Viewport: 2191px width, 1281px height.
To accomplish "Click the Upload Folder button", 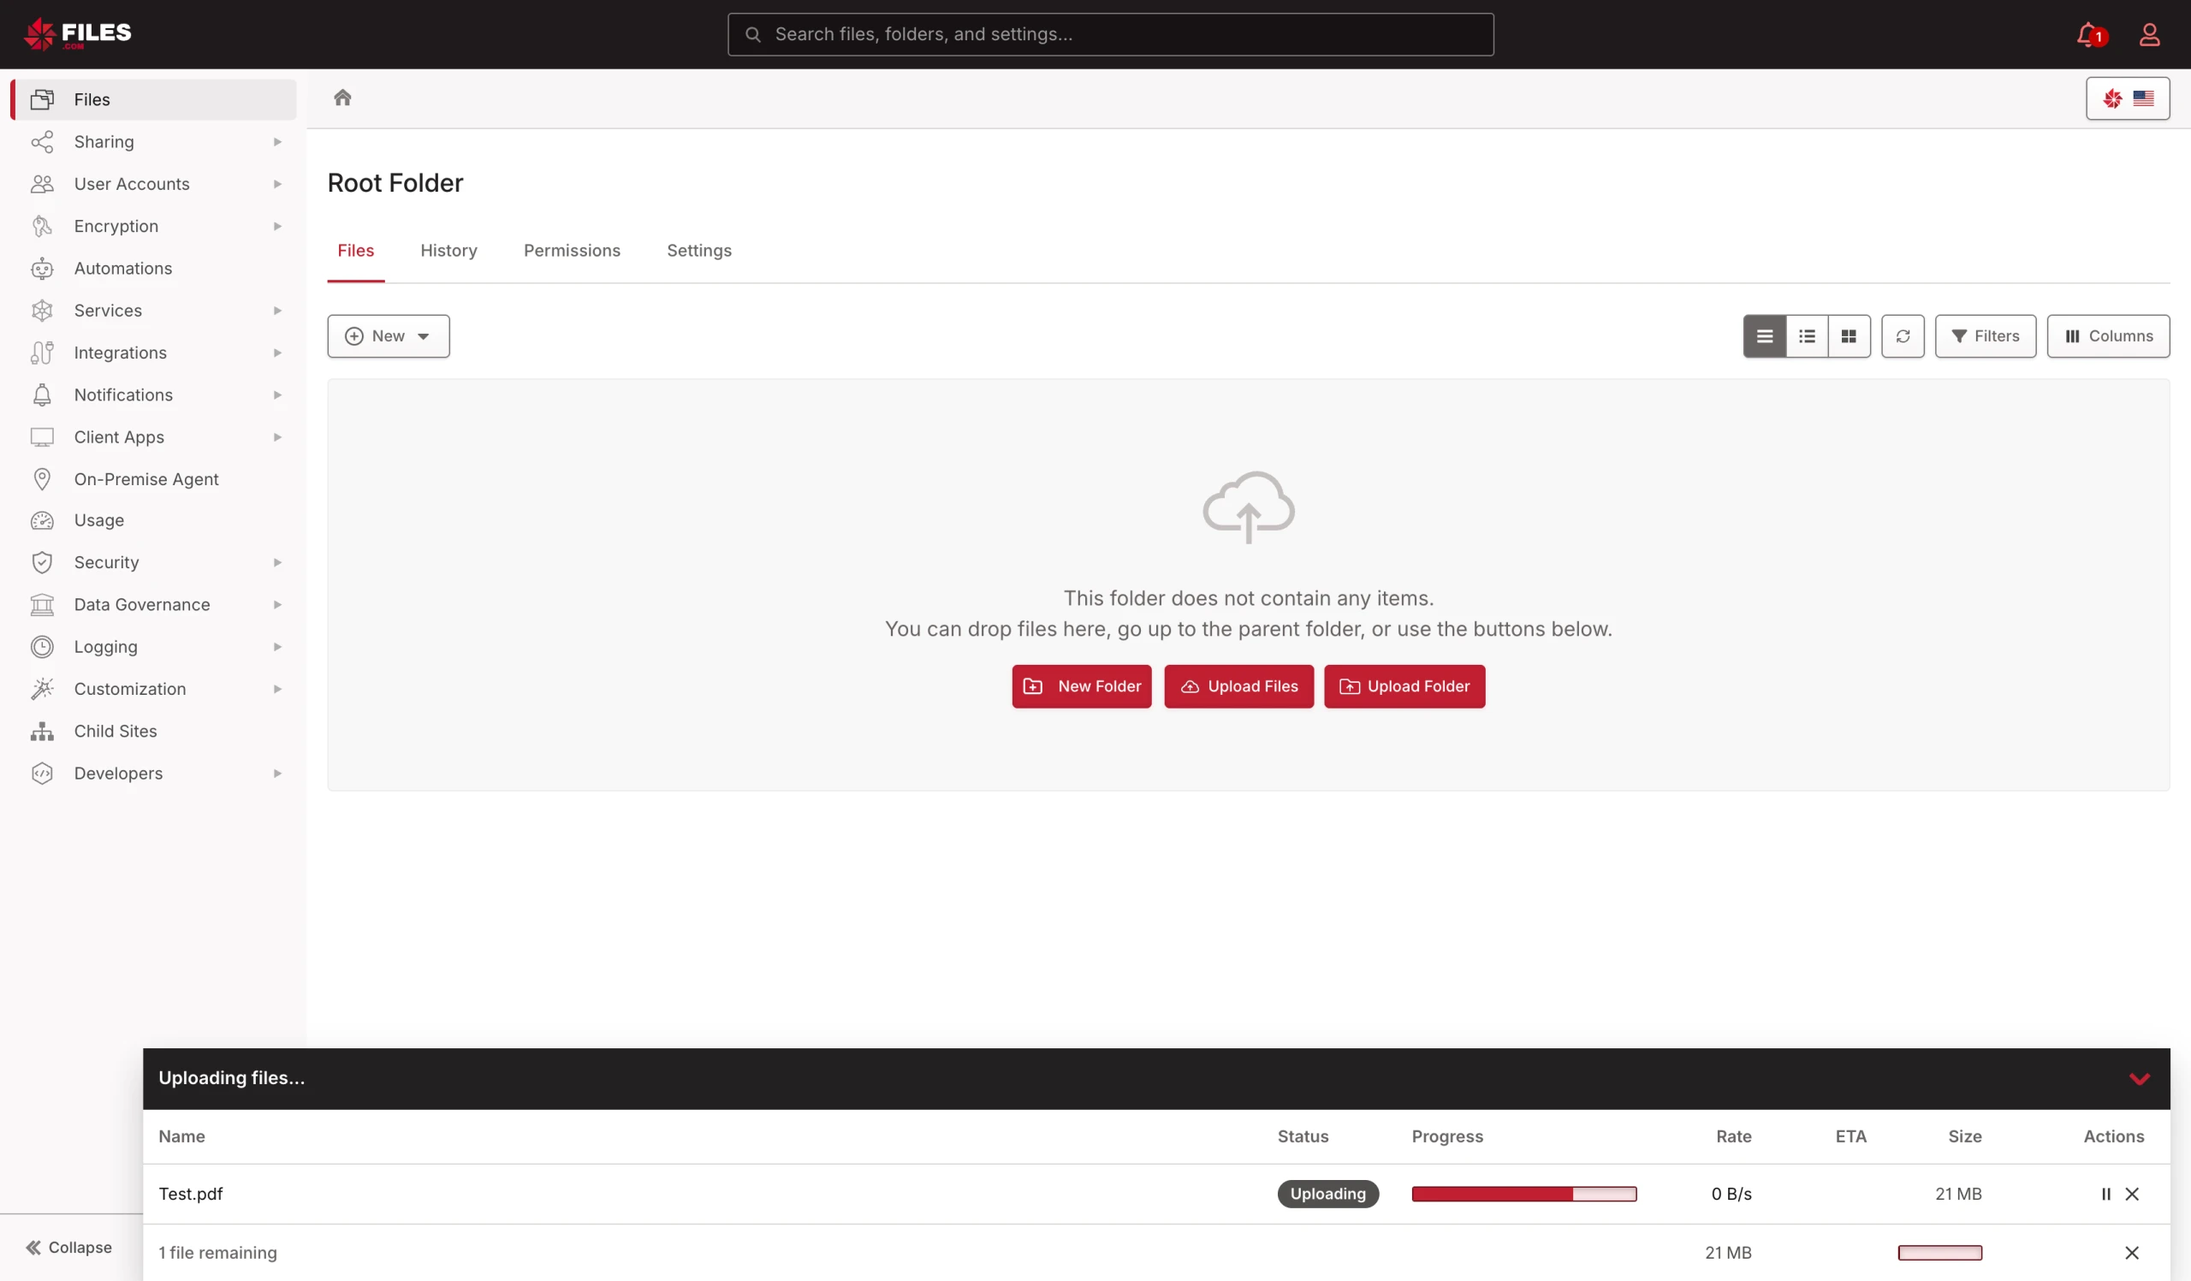I will [x=1404, y=686].
